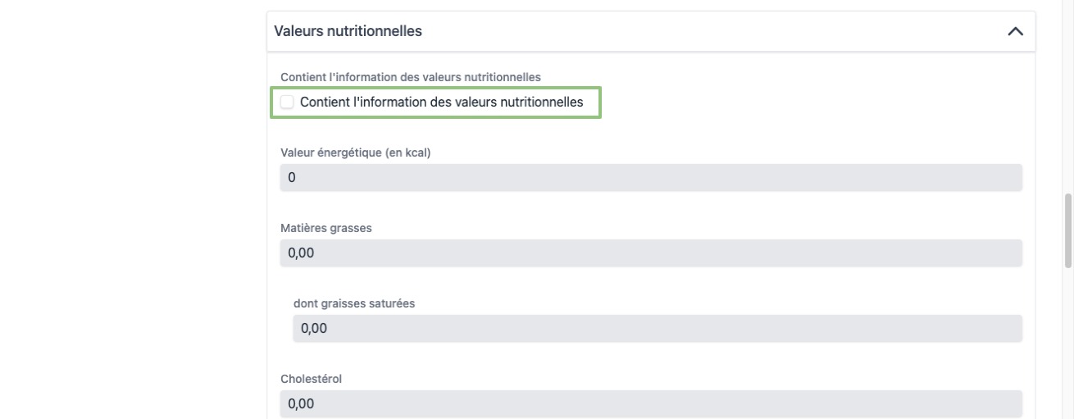Click the small grey caption above the checkbox

point(410,76)
